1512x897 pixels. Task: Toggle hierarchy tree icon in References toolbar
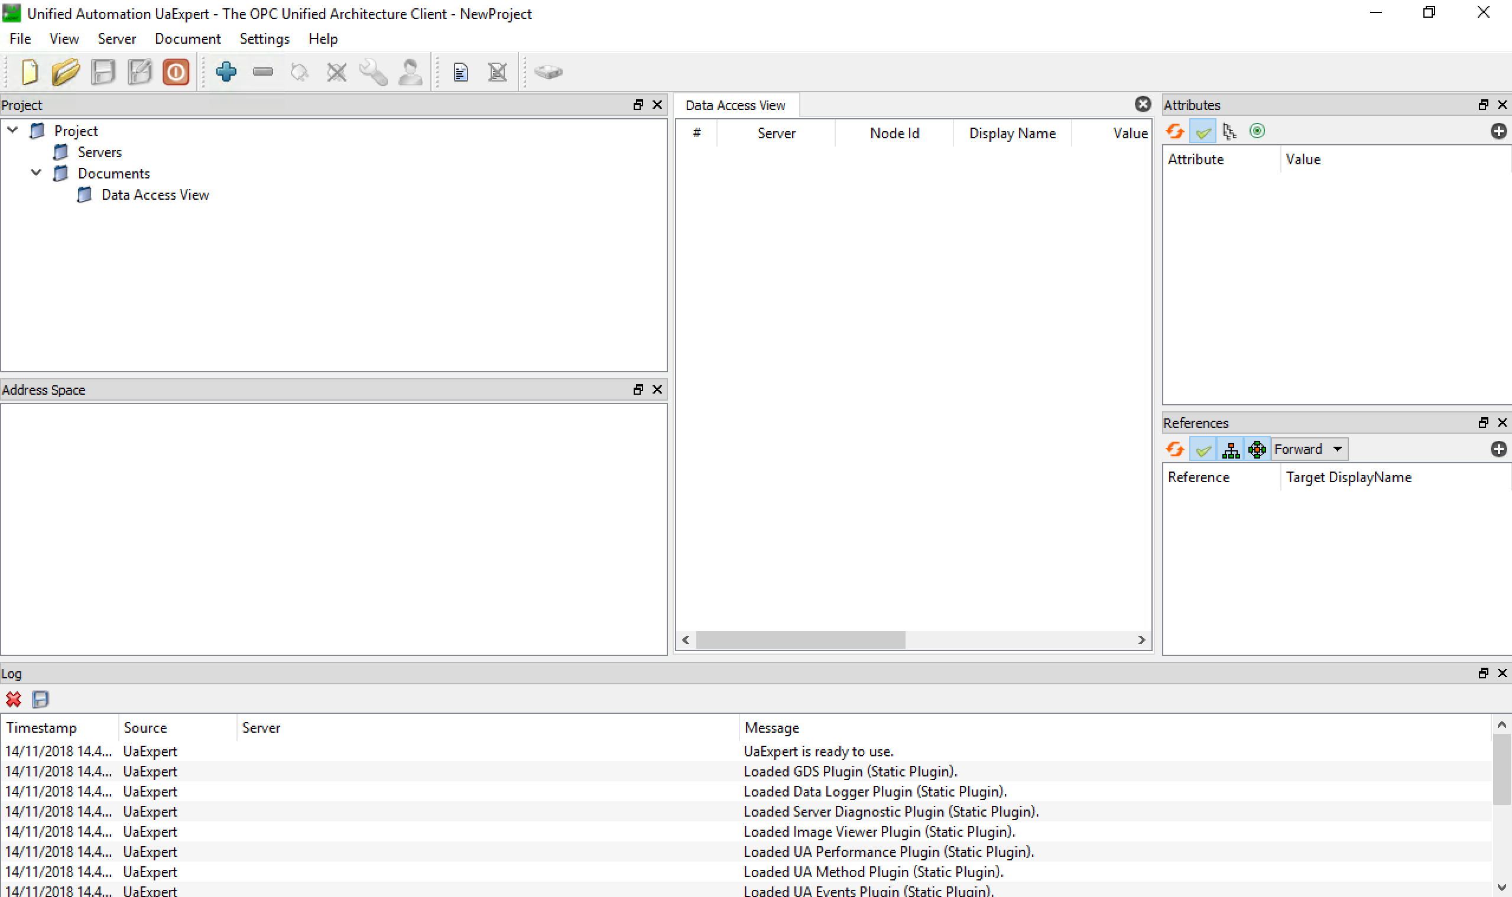[1231, 449]
